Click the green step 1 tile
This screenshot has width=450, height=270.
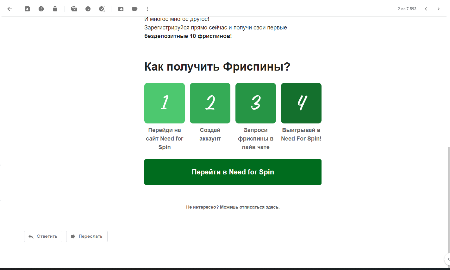click(x=165, y=103)
